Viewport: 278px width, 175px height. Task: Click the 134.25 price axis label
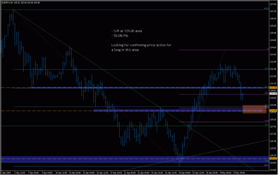(273, 48)
